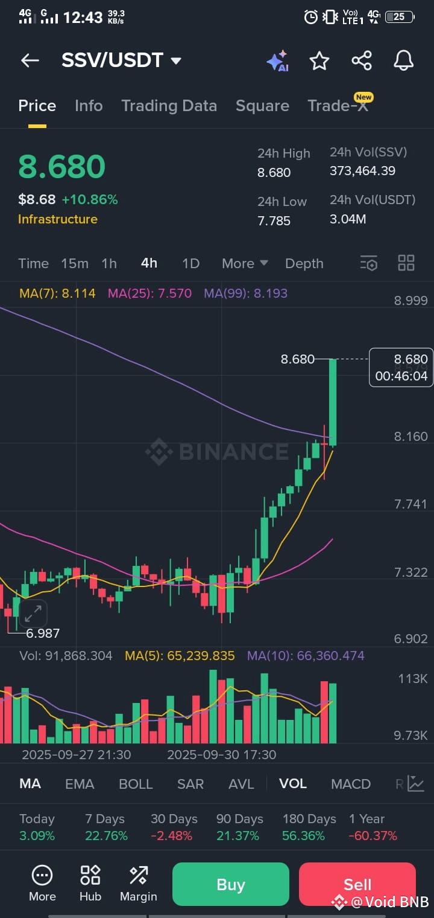
Task: Tap the green Buy button
Action: (231, 885)
